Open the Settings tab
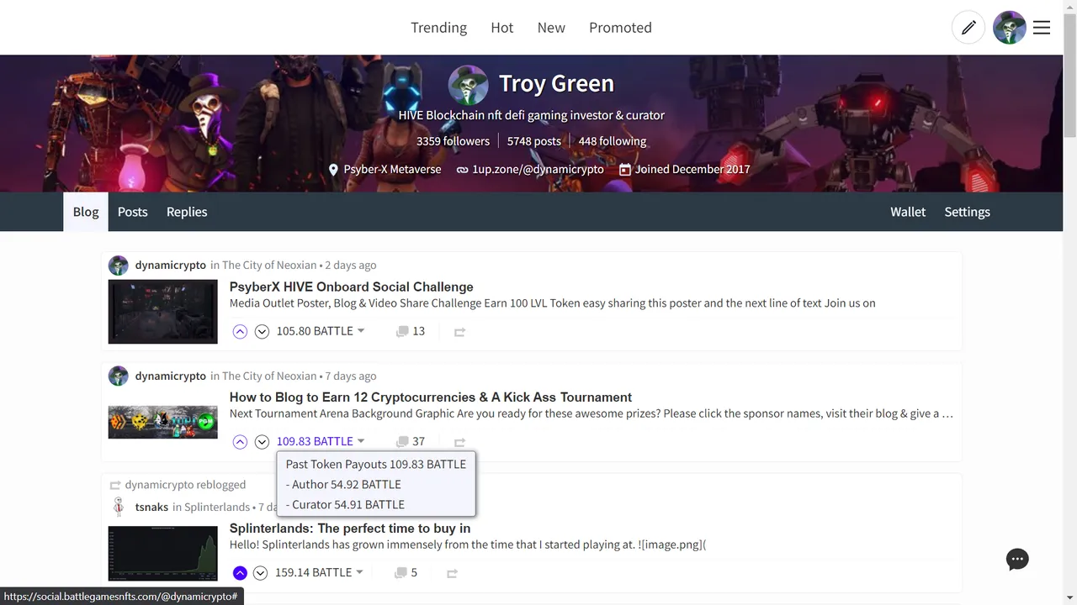1077x605 pixels. pyautogui.click(x=967, y=212)
